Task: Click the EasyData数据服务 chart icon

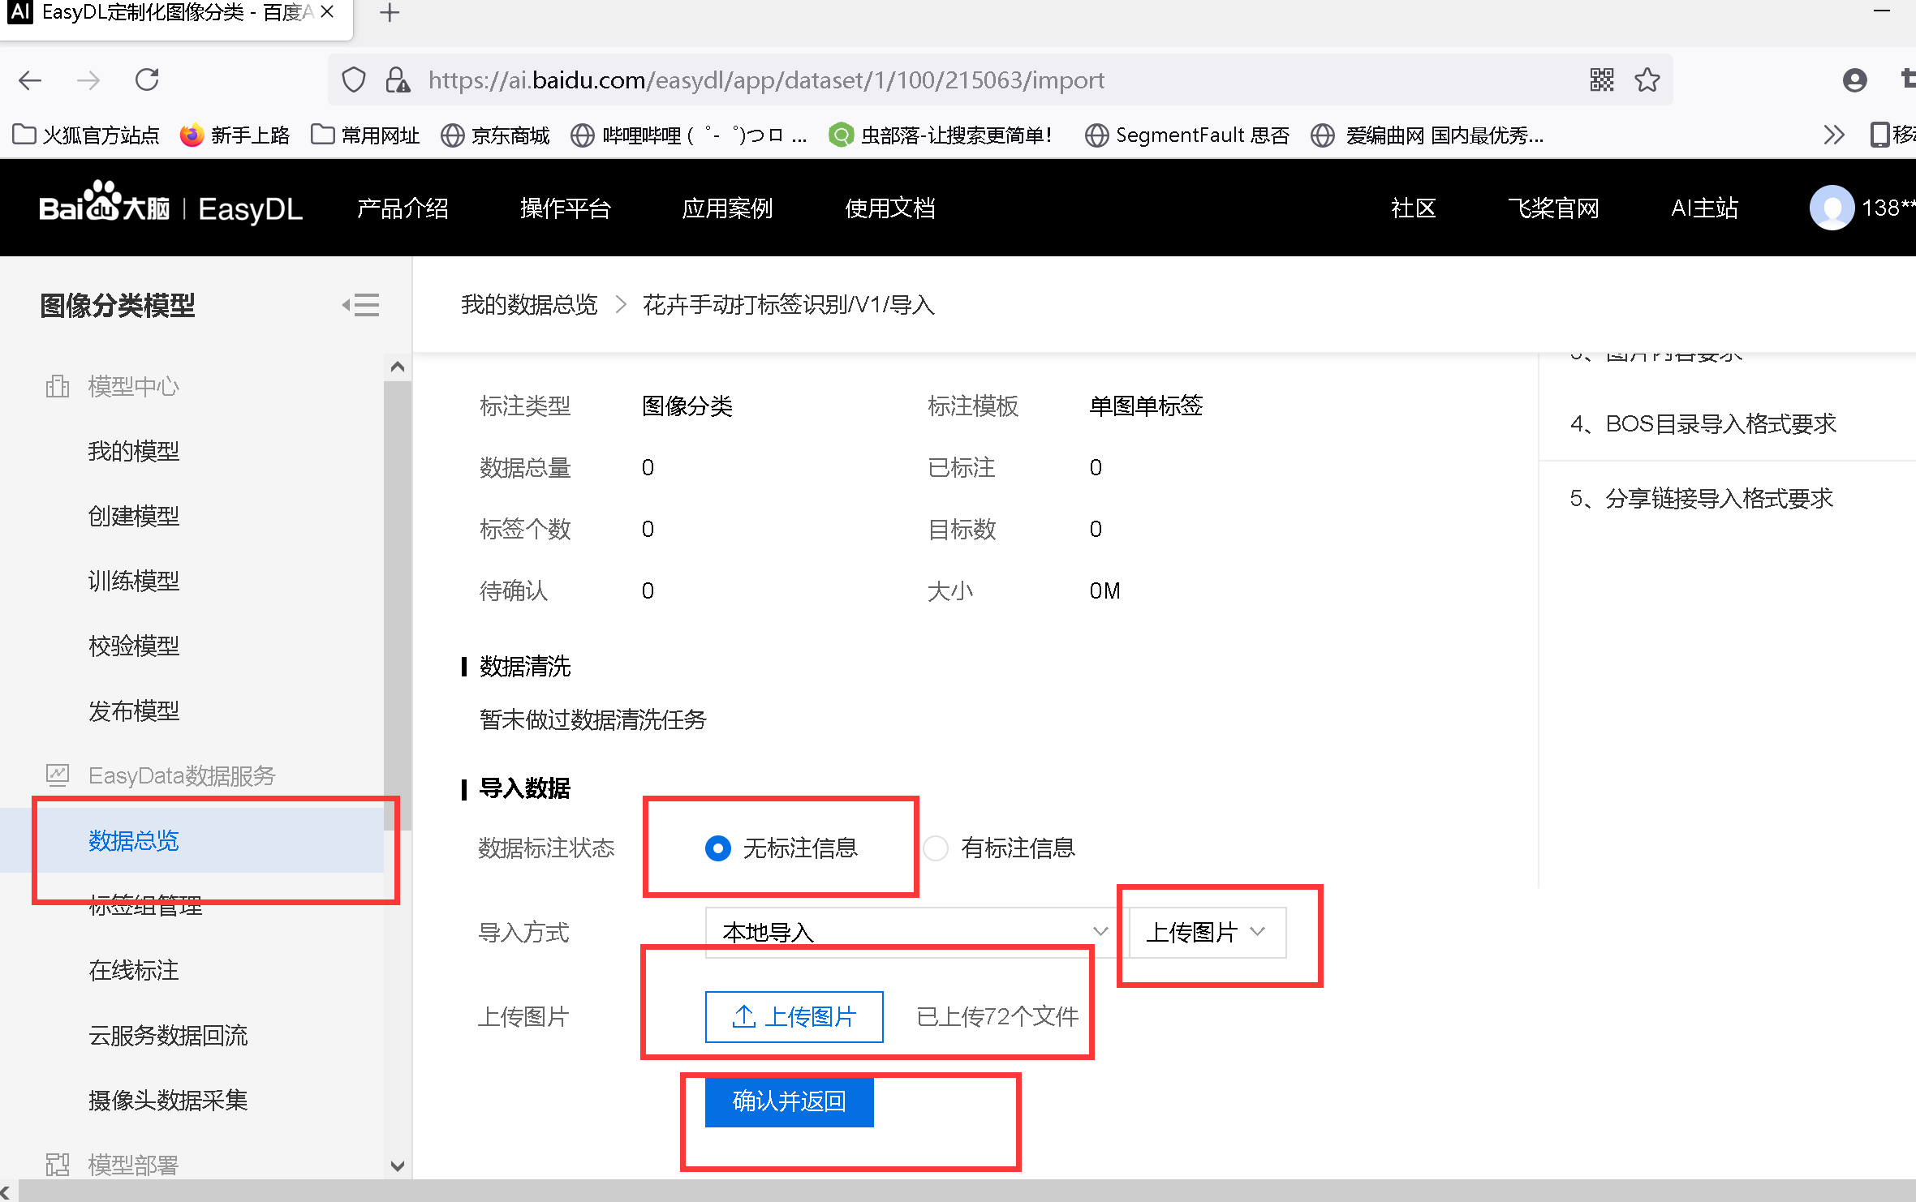Action: pyautogui.click(x=57, y=775)
